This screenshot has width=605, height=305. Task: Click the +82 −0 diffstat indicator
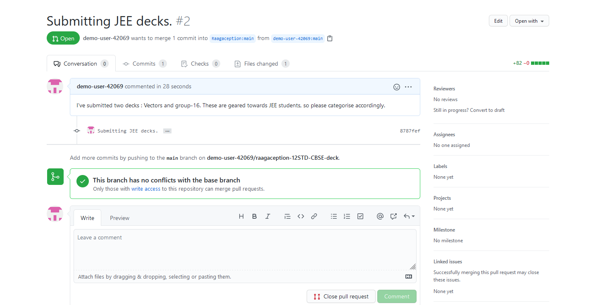pyautogui.click(x=531, y=63)
